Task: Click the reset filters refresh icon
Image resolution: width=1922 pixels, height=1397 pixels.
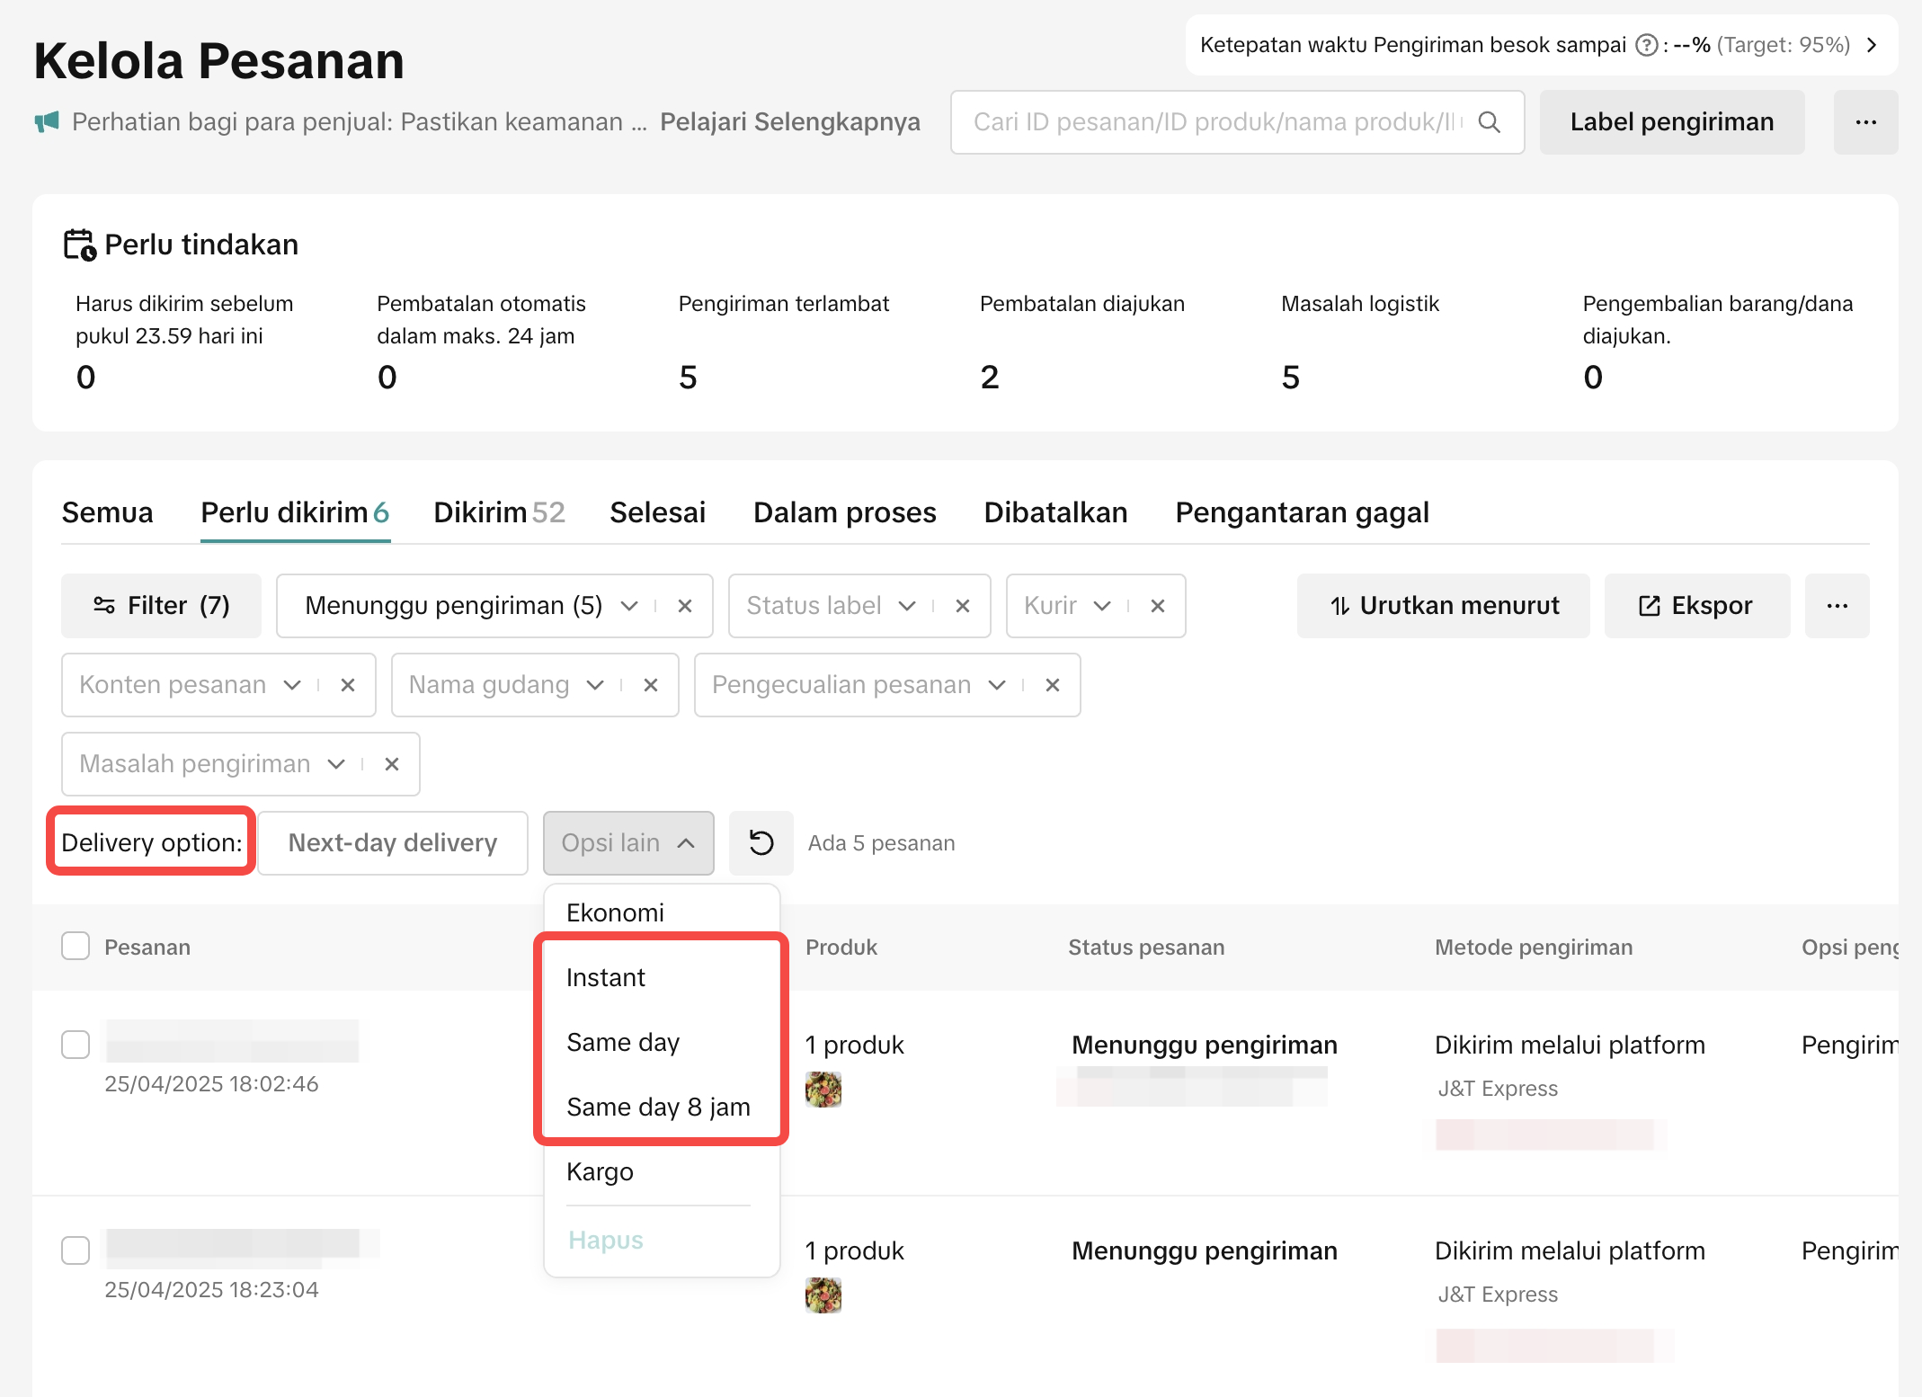Action: (761, 843)
